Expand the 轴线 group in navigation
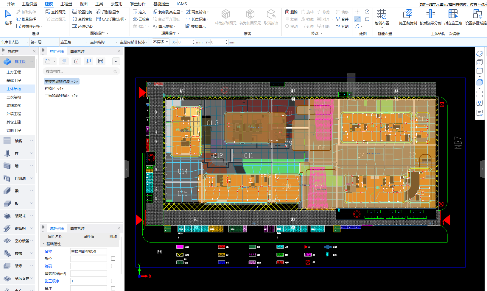Image resolution: width=487 pixels, height=291 pixels. click(18, 141)
